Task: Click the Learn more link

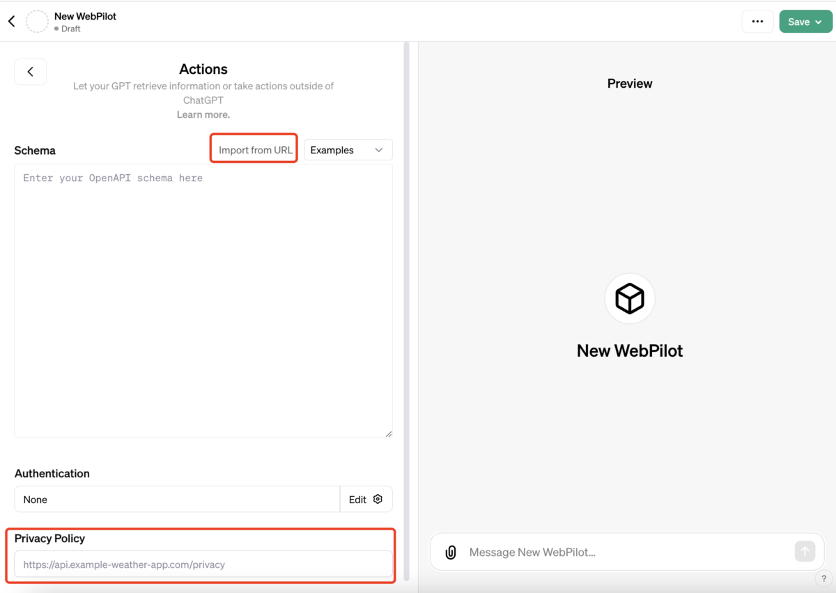Action: (x=203, y=114)
